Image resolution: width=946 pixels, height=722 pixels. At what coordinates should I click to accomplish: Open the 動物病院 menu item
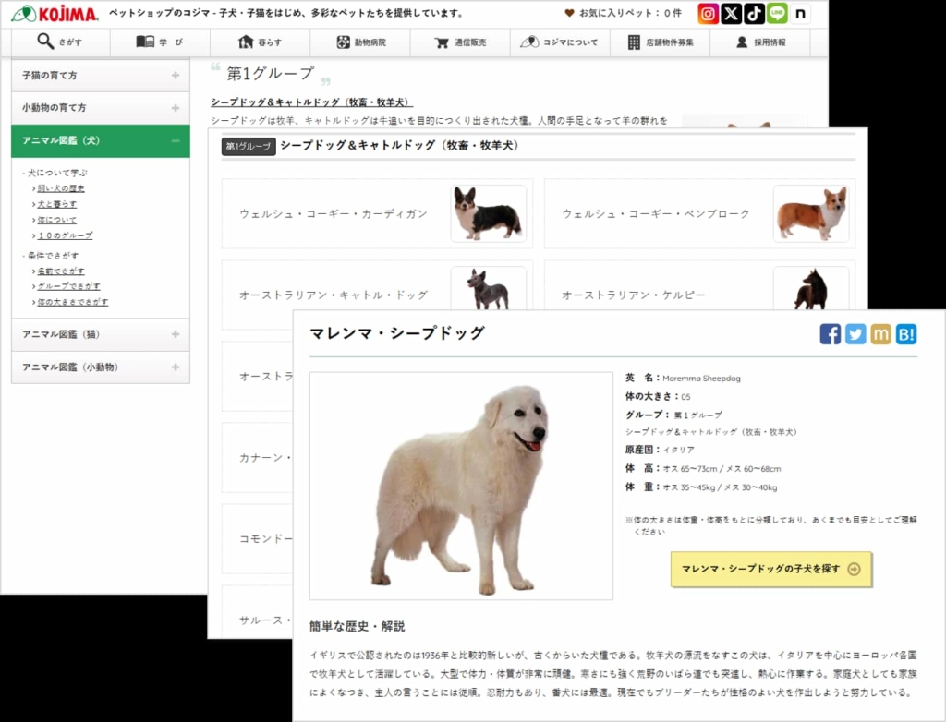pos(361,42)
